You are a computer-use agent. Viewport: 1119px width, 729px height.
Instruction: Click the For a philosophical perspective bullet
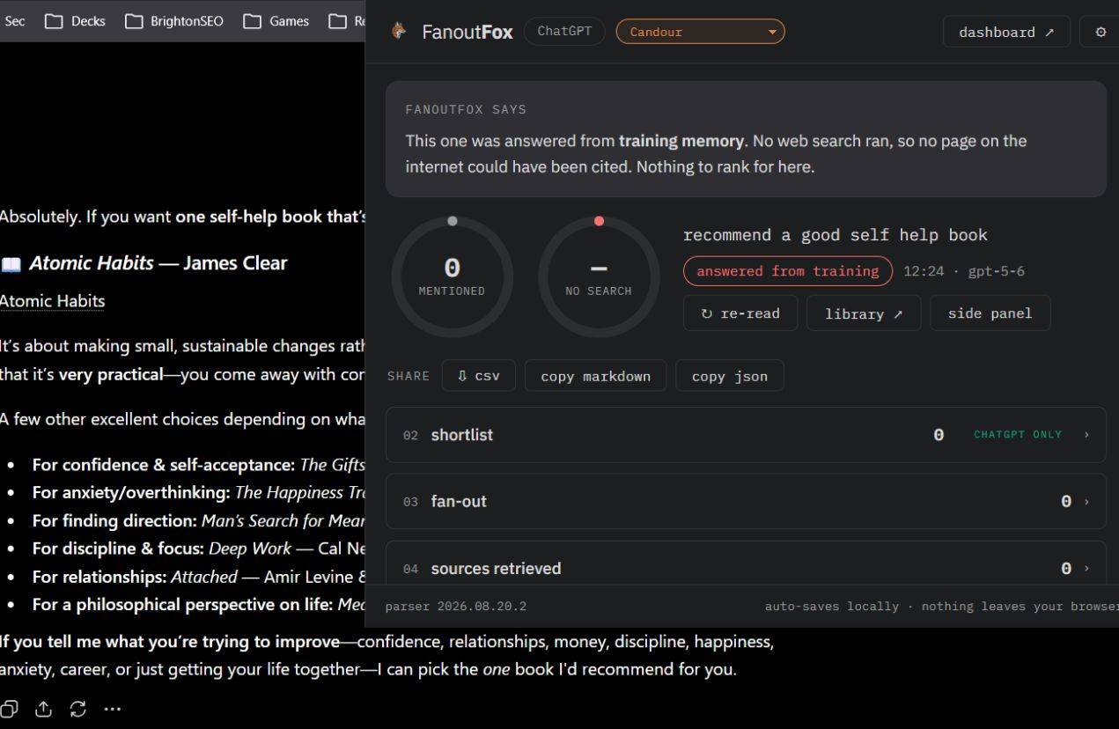[199, 605]
